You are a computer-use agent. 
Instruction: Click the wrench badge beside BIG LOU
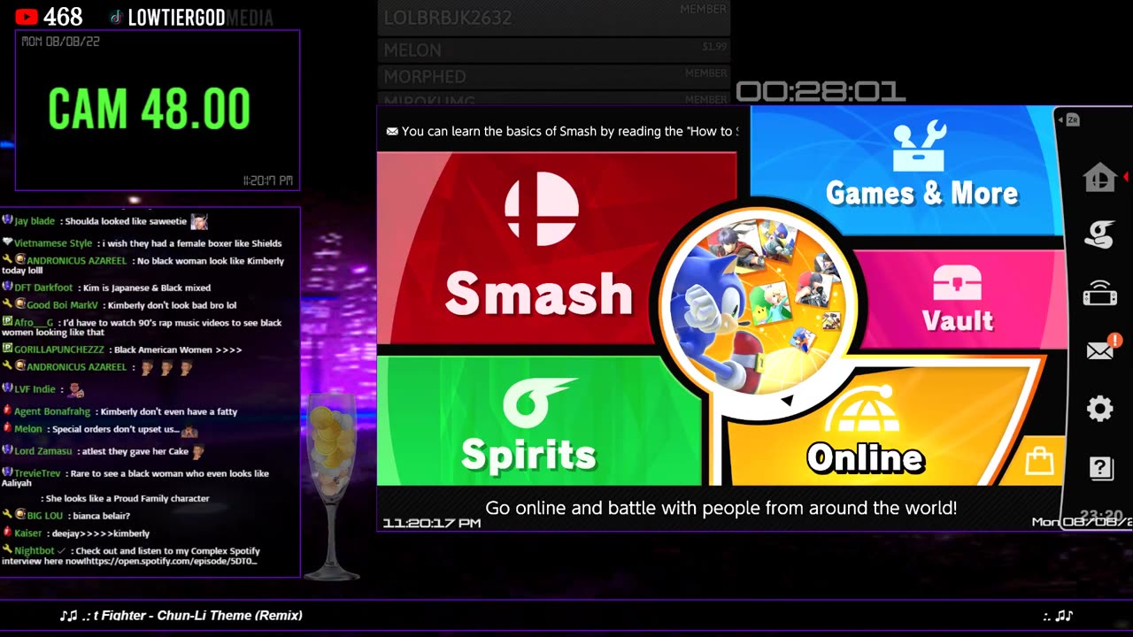(7, 515)
